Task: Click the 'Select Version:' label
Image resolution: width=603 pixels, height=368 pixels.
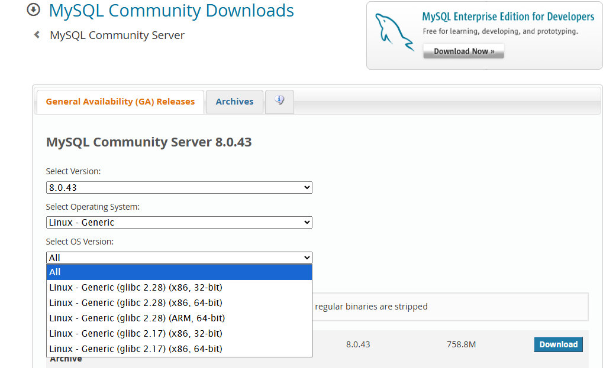Action: tap(73, 171)
